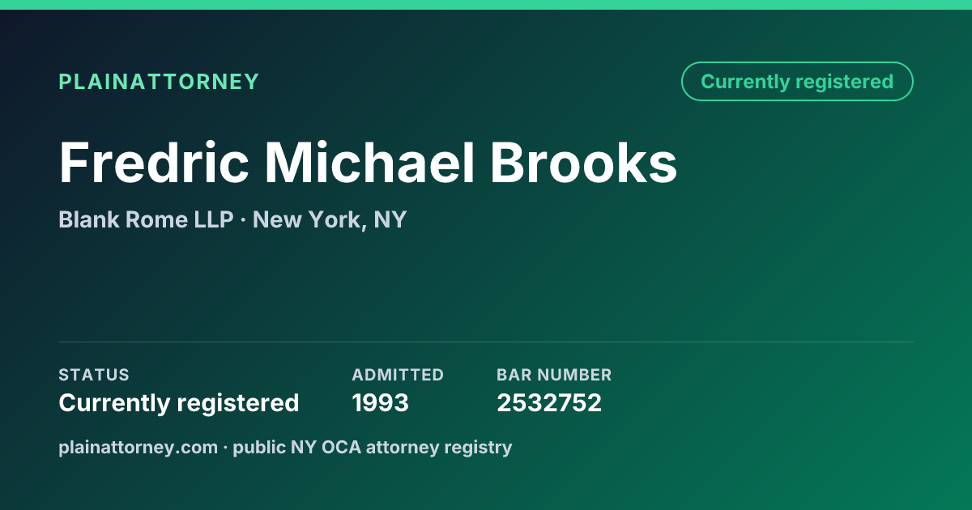Select the 1993 admission year

tap(380, 402)
